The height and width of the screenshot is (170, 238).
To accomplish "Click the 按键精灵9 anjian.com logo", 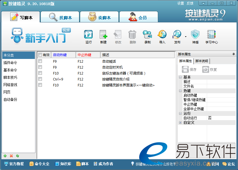I will coord(205,15).
